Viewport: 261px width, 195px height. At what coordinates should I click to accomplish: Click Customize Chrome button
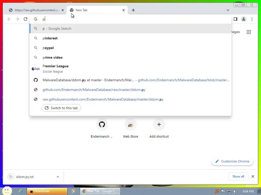(232, 161)
